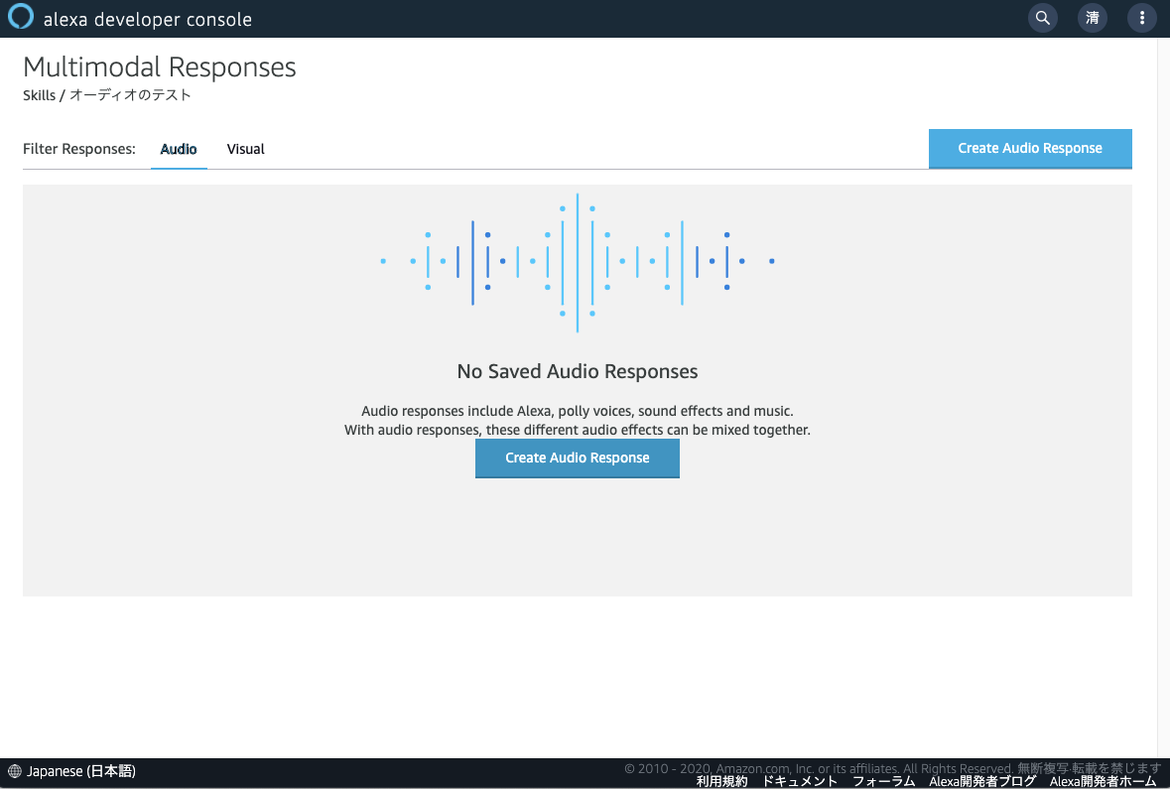Image resolution: width=1170 pixels, height=789 pixels.
Task: Click the globe language icon
Action: coord(14,771)
